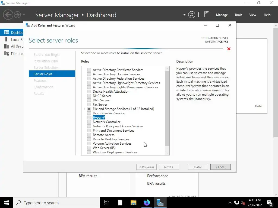Click the dashboard vertical scrollbar thumb

(x=276, y=82)
